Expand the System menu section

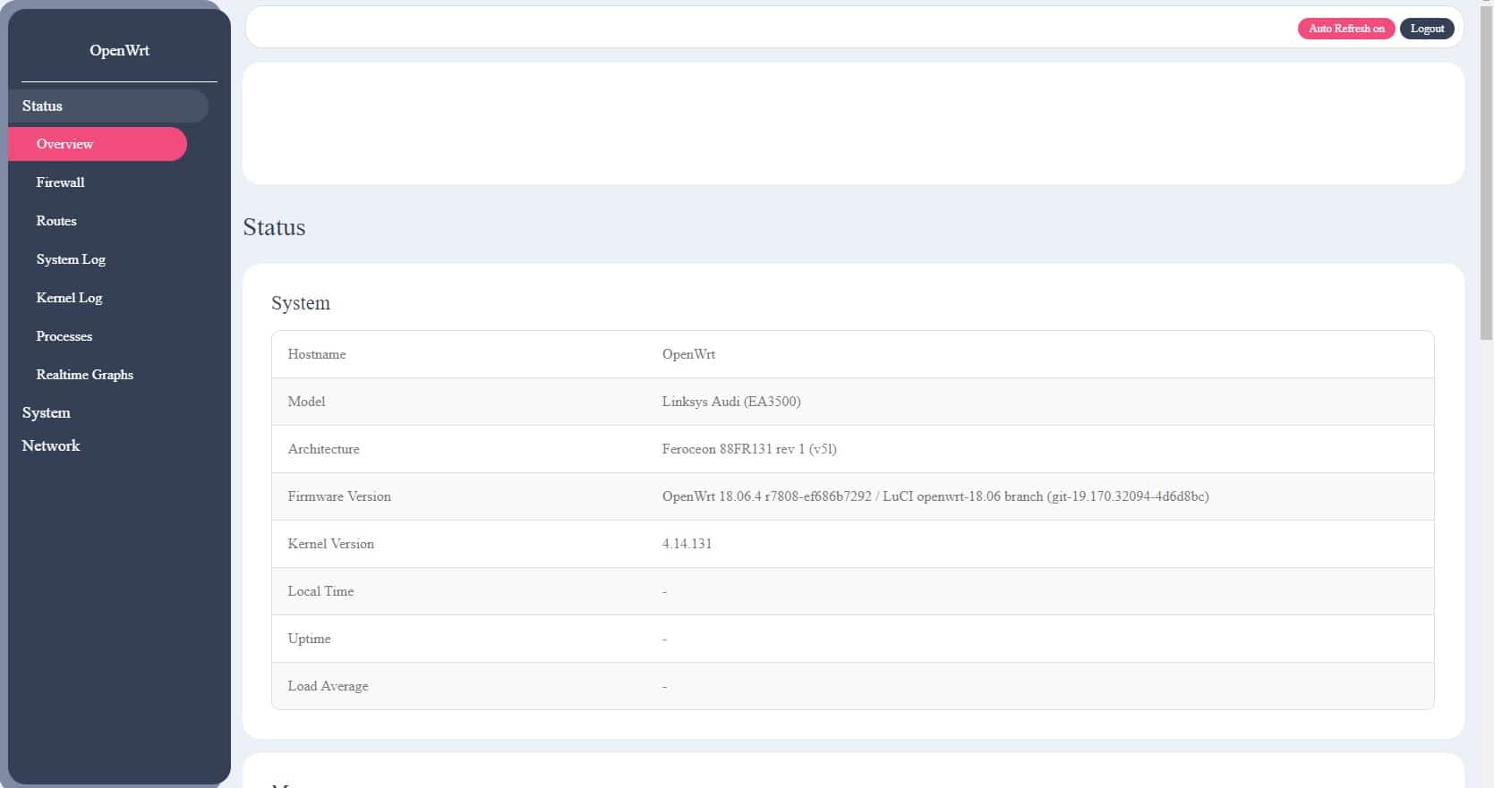pyautogui.click(x=47, y=412)
